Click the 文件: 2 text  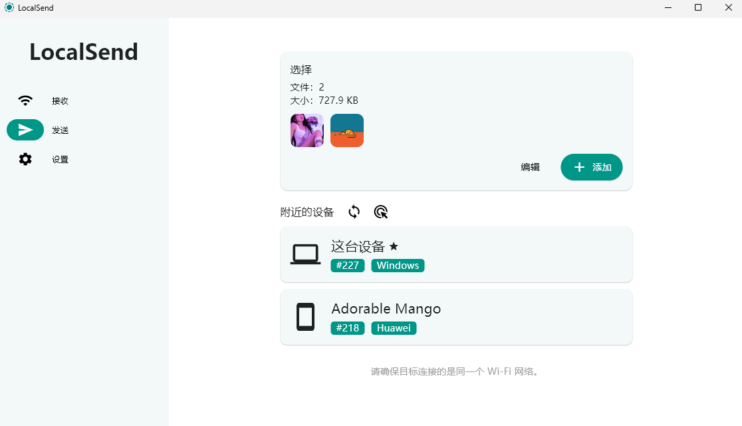(x=307, y=87)
